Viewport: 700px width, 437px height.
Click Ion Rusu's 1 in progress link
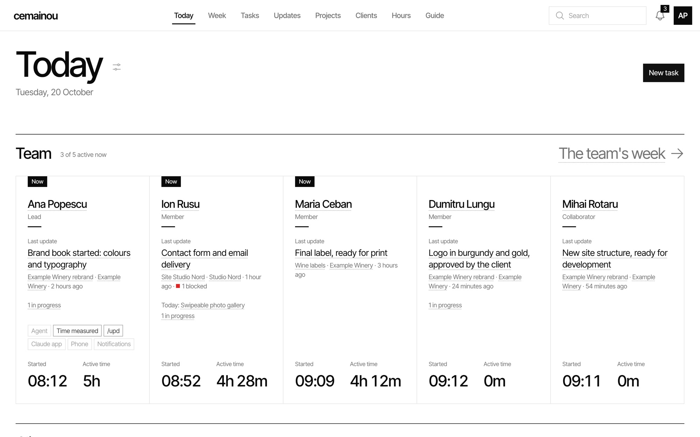(x=178, y=316)
